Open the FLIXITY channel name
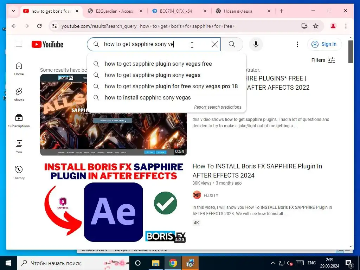Viewport: 360px width, 270px height. (211, 195)
